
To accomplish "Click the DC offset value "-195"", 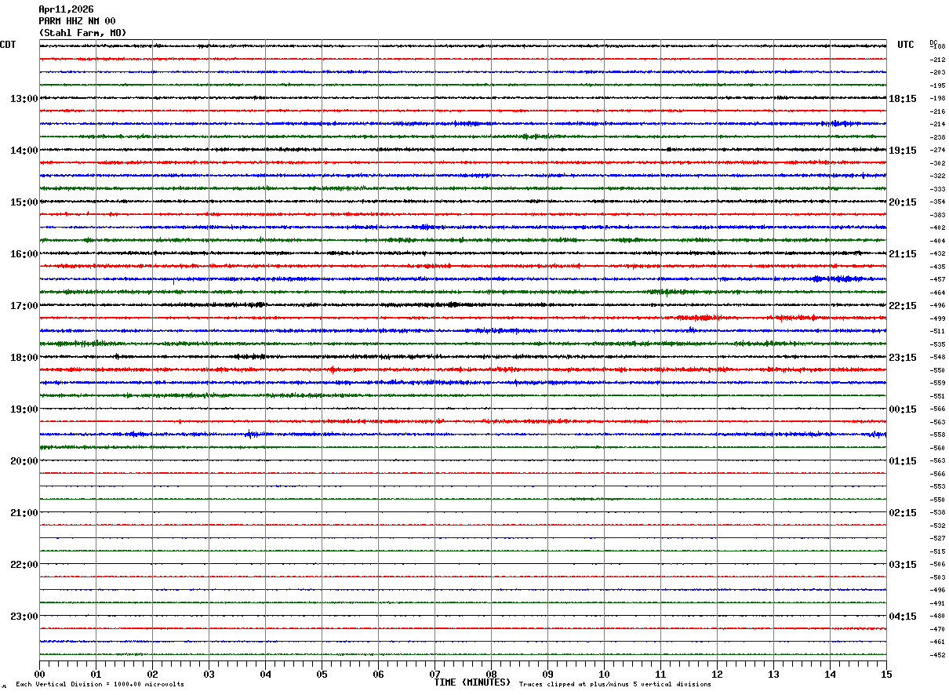I will pyautogui.click(x=937, y=86).
